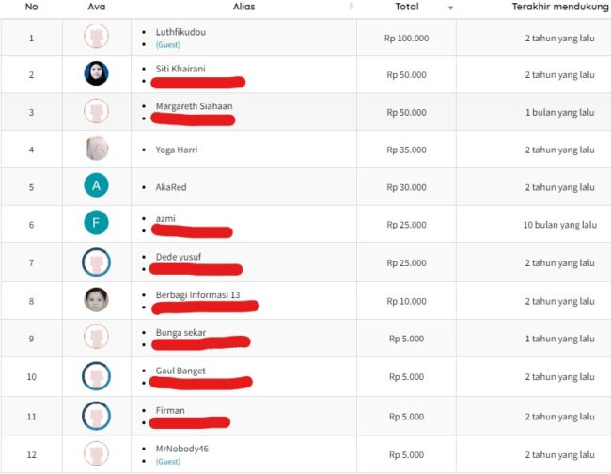Click the Ava column header
The width and height of the screenshot is (611, 474).
tap(97, 7)
